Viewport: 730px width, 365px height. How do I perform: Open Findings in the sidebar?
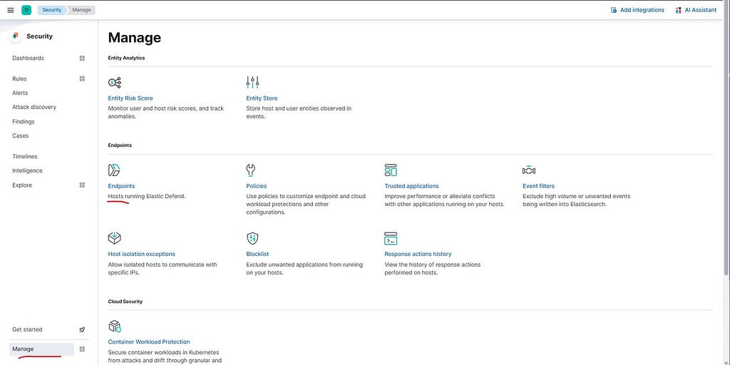(24, 121)
